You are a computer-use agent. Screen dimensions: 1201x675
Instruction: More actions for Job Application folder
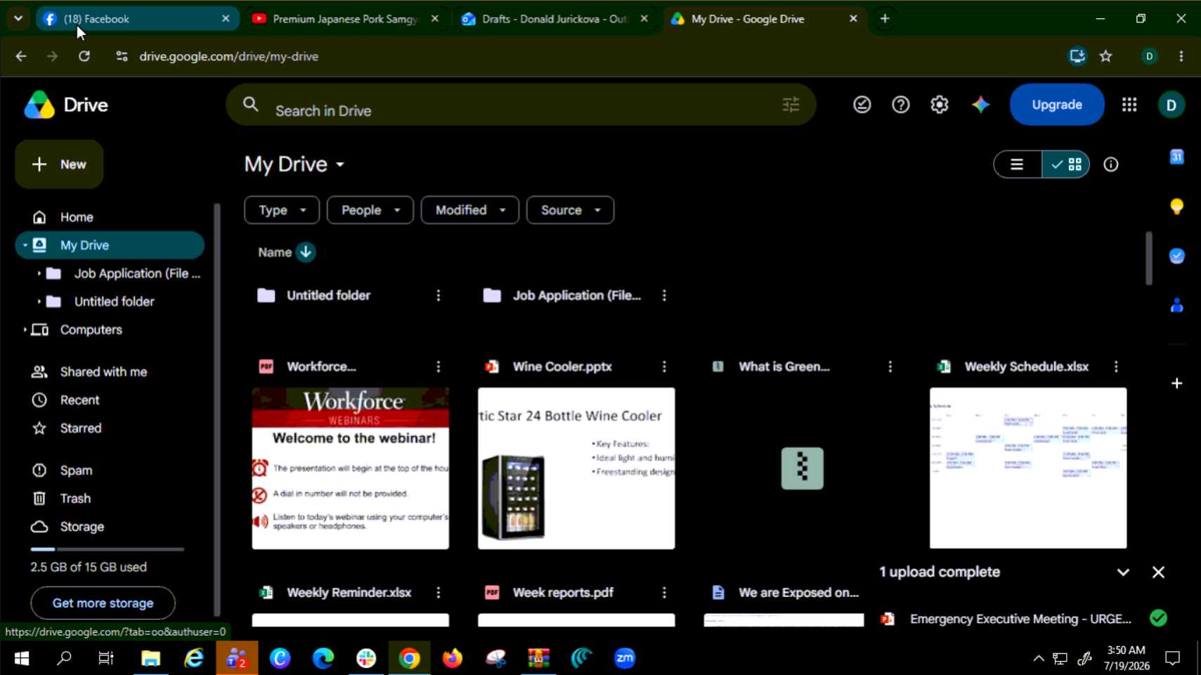click(x=664, y=296)
